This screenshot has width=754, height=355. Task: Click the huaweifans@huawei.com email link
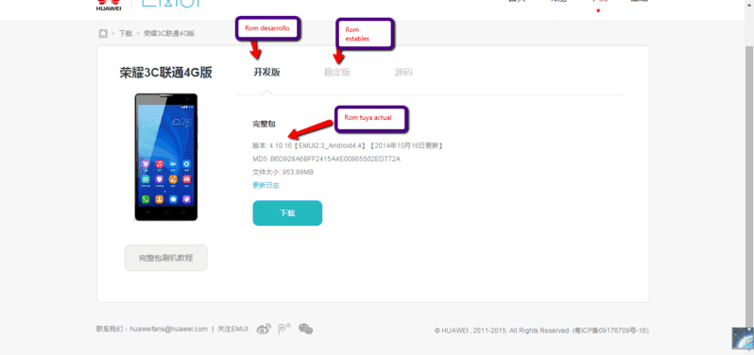(x=169, y=330)
